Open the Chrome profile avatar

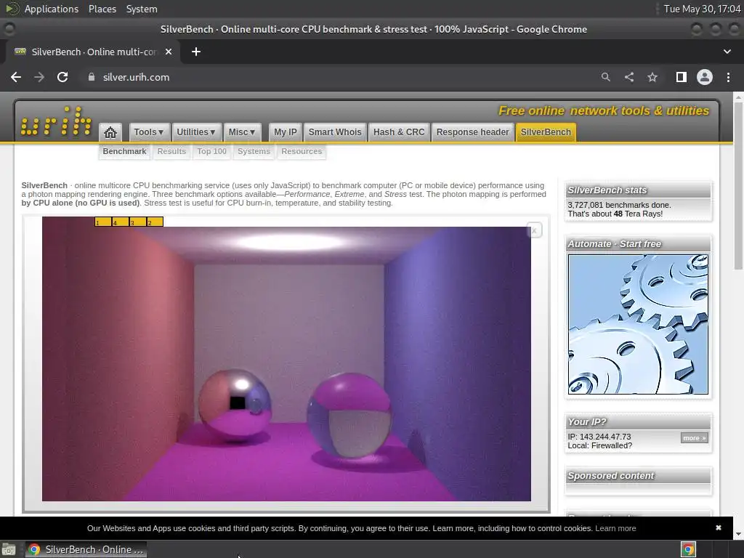(x=705, y=77)
